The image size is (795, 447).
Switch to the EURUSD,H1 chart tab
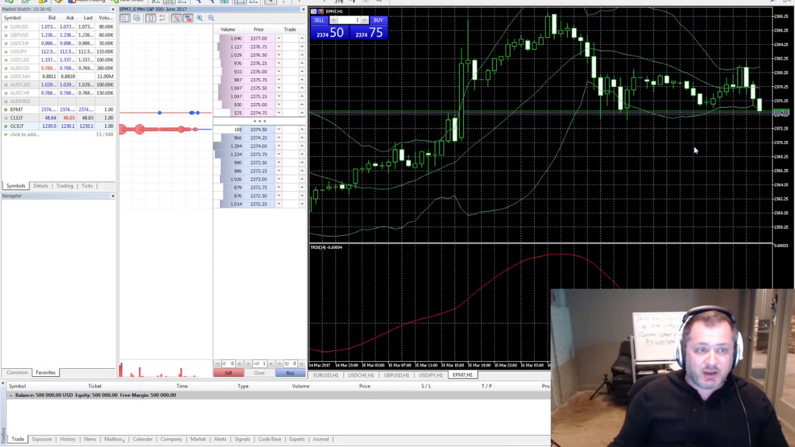point(325,375)
